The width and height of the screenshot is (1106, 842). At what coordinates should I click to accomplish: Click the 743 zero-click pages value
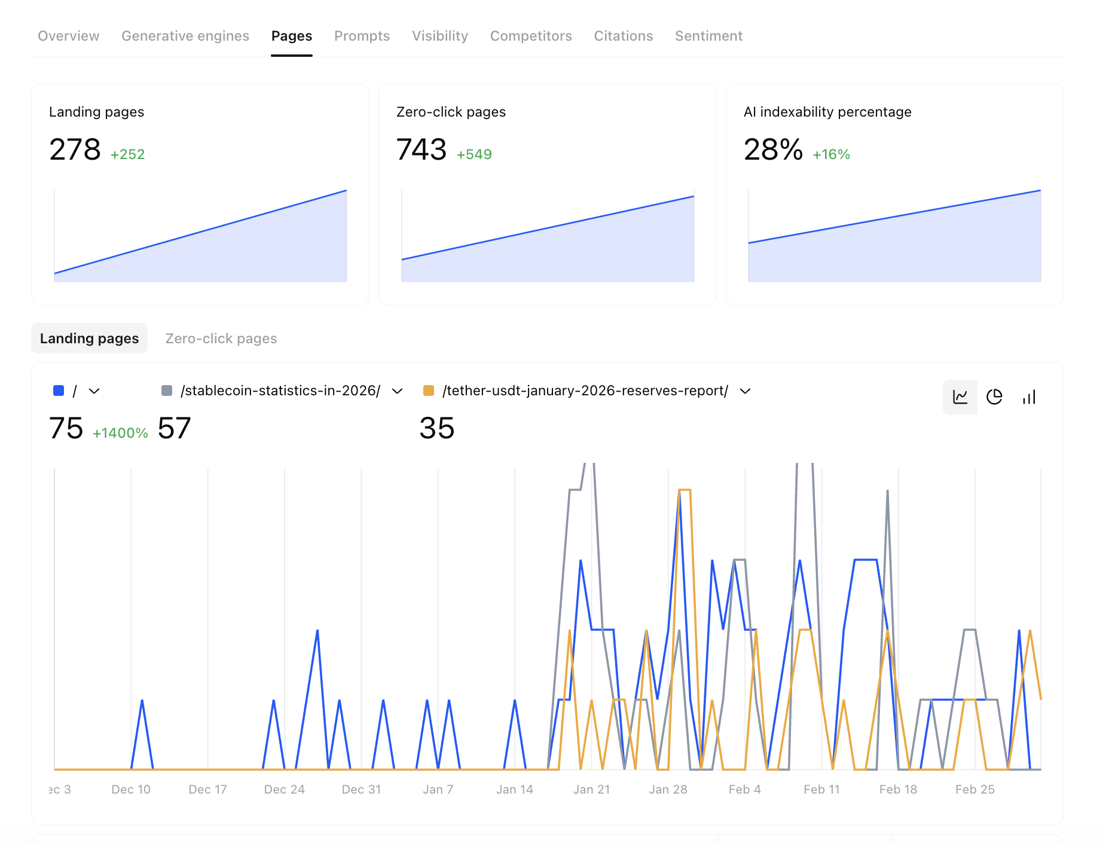421,150
